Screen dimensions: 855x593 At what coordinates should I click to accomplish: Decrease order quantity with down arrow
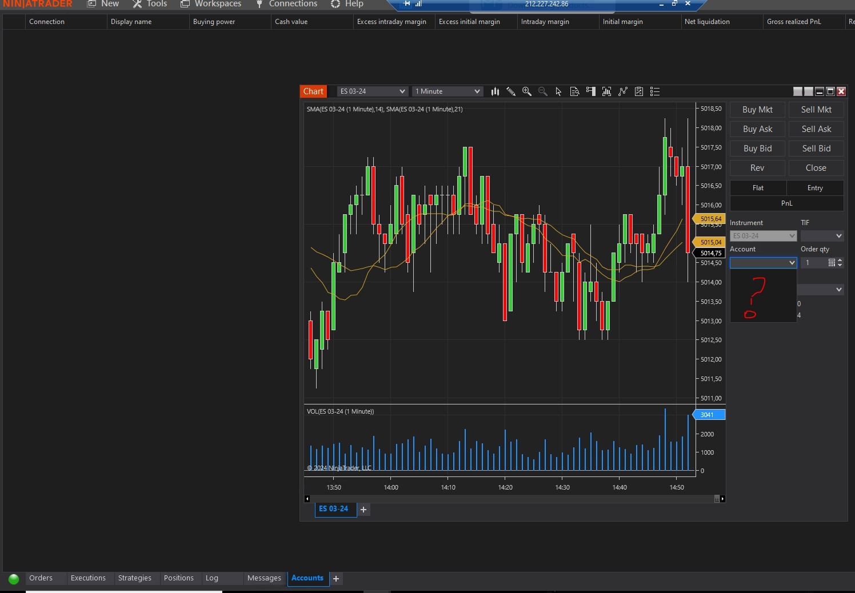click(x=840, y=265)
